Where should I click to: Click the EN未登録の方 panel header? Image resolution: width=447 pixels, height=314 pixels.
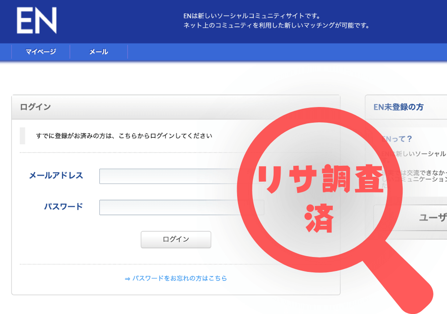[398, 107]
